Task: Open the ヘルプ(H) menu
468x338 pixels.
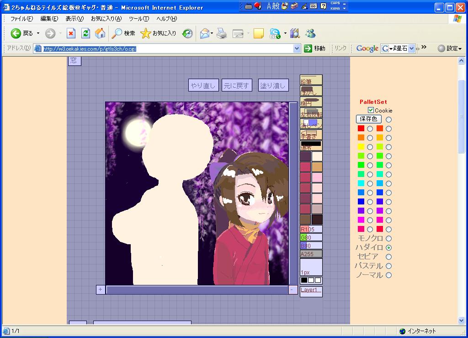Action: [x=166, y=18]
